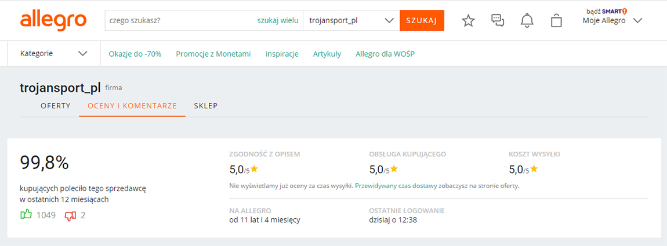667x246 pixels.
Task: Switch to the SKLEP tab
Action: (x=206, y=106)
